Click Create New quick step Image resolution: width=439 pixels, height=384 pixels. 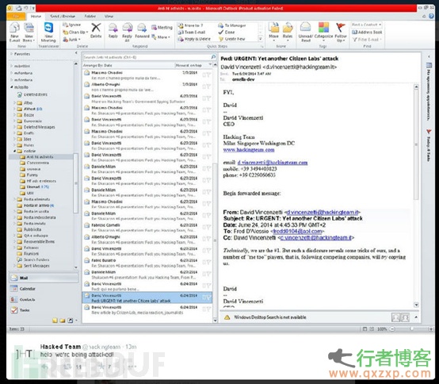pos(232,39)
